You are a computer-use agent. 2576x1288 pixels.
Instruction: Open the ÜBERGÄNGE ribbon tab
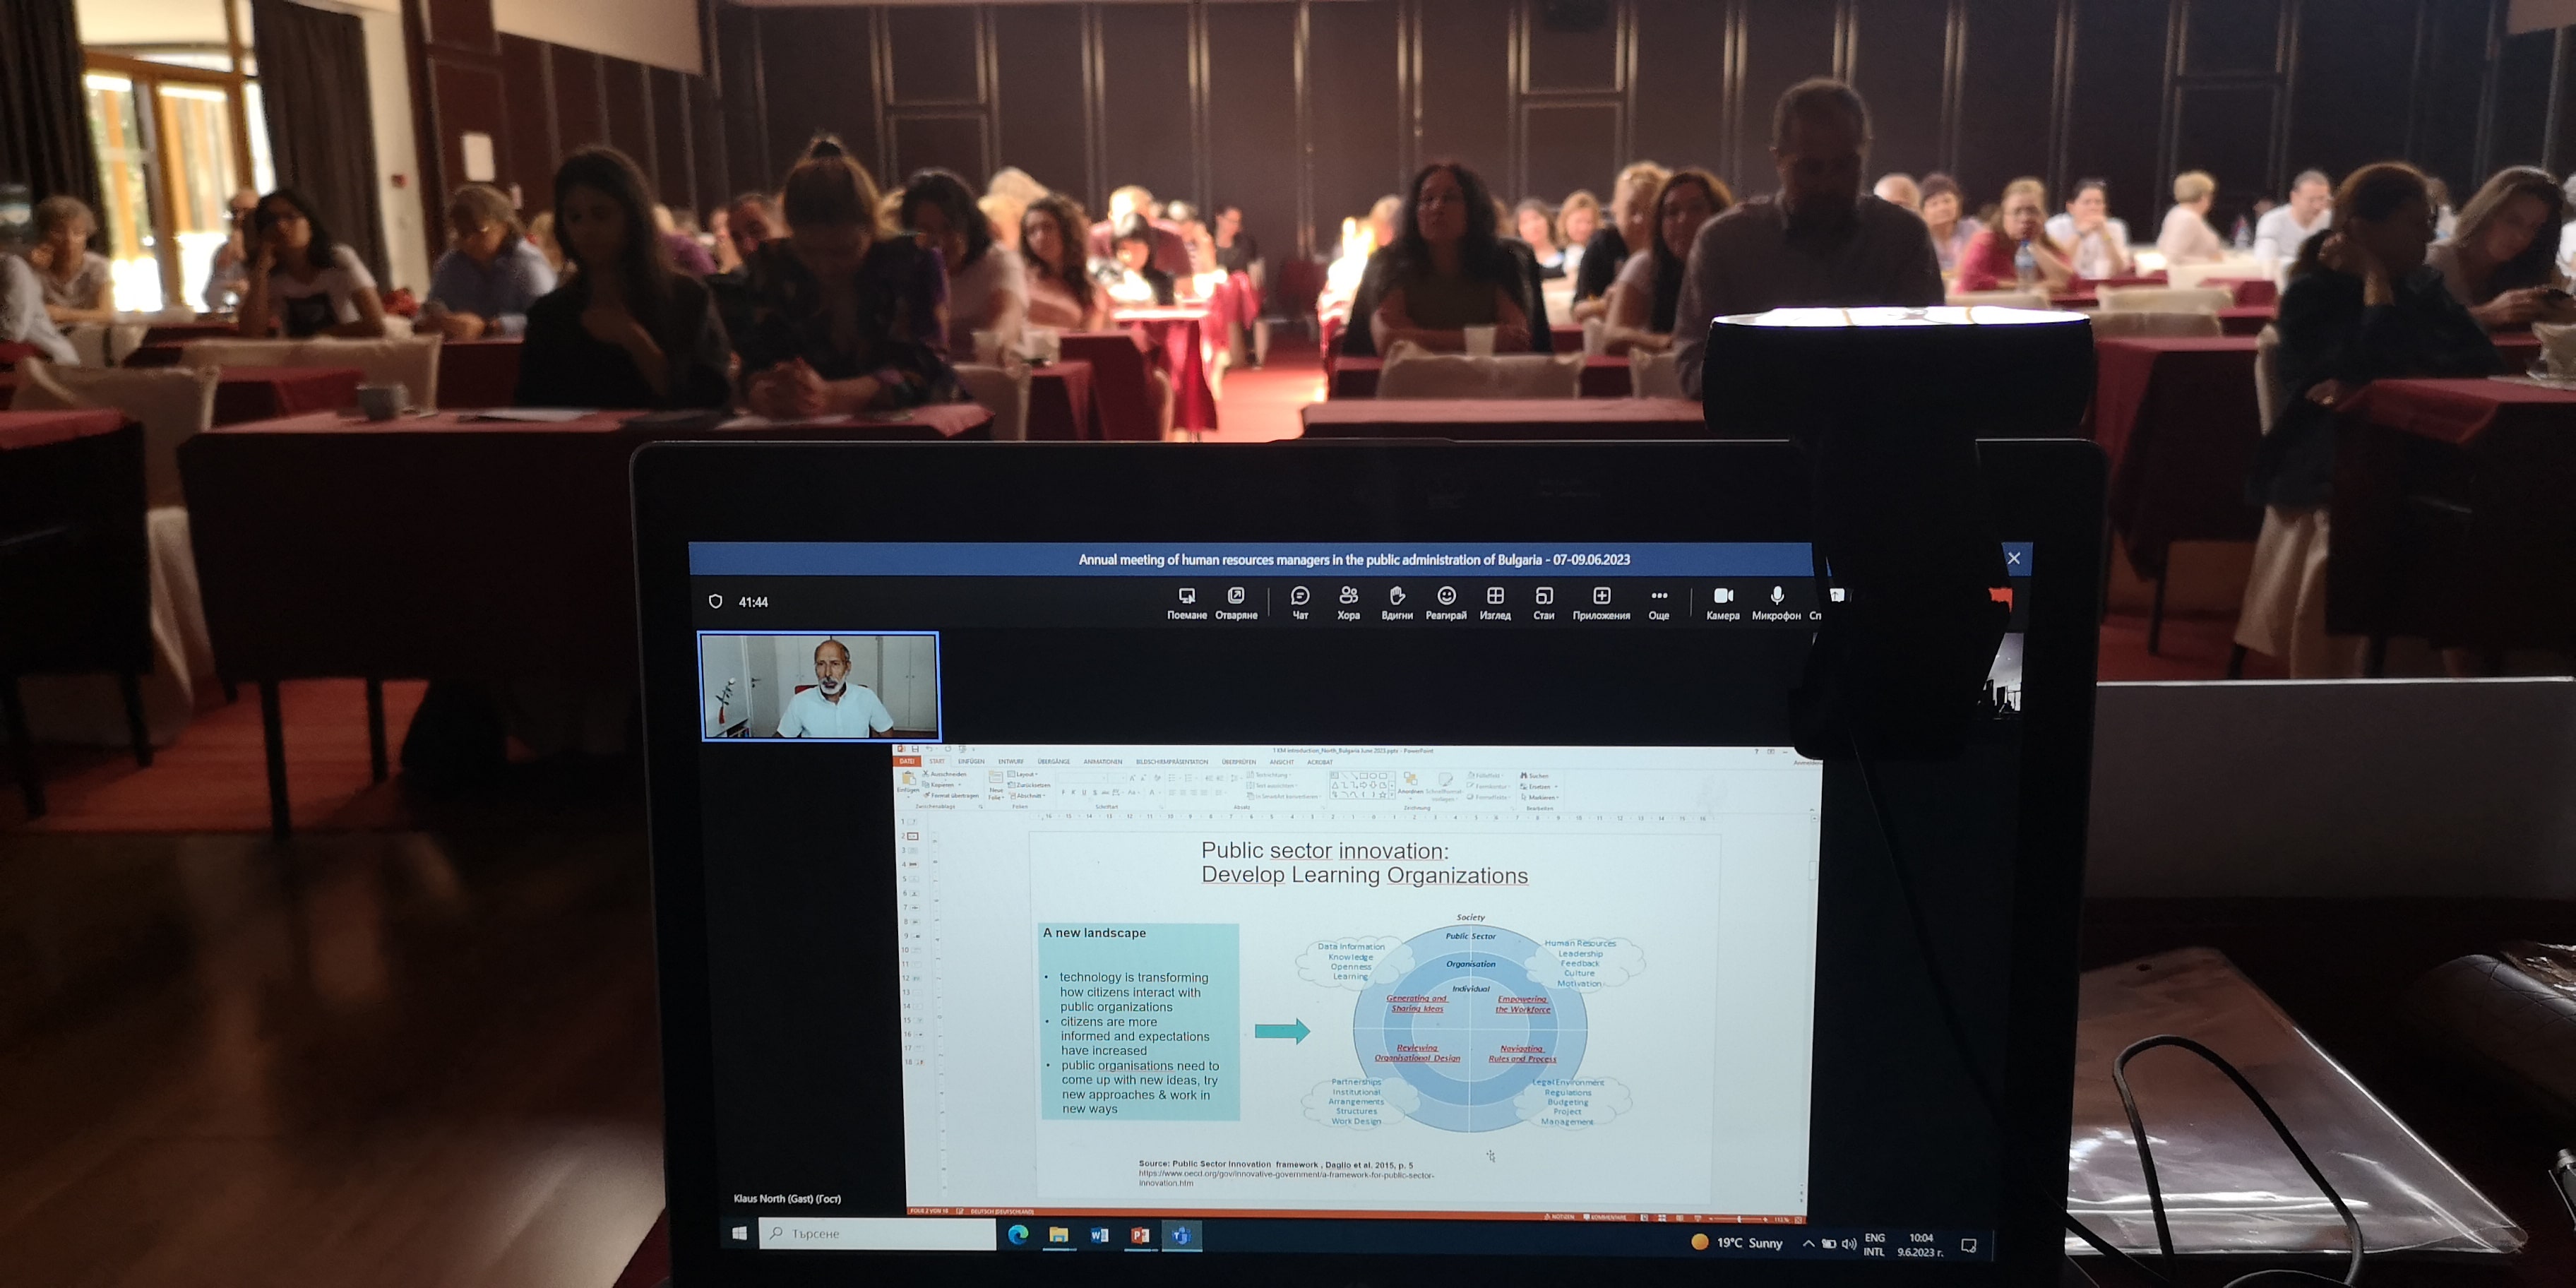[x=1054, y=761]
